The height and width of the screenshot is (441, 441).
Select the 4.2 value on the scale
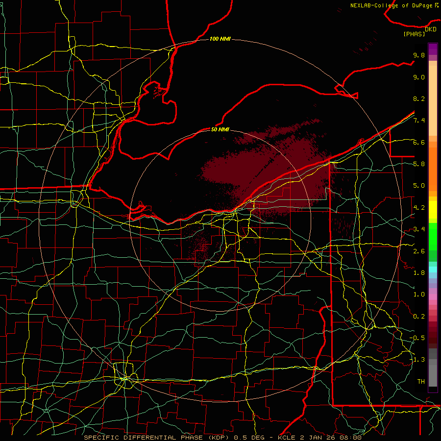click(x=419, y=208)
